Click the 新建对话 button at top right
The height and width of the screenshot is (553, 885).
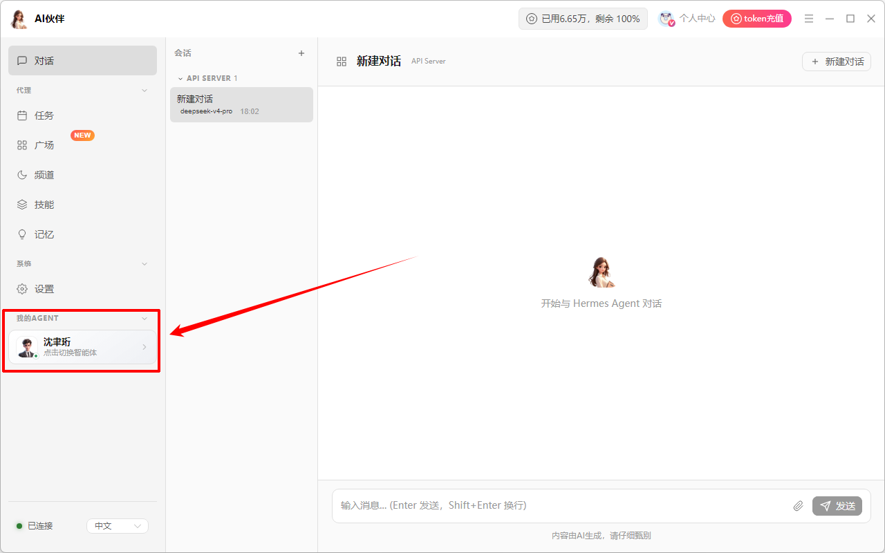click(837, 62)
